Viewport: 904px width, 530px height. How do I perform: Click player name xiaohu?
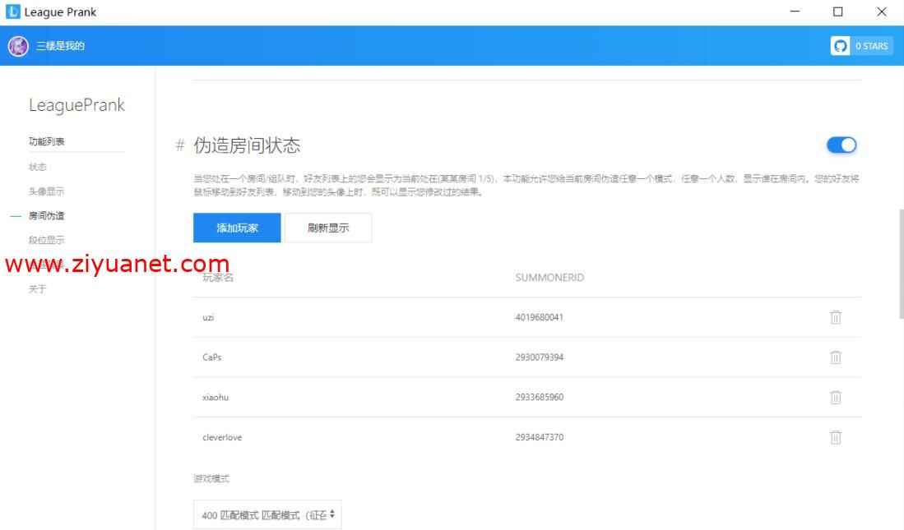pos(216,397)
